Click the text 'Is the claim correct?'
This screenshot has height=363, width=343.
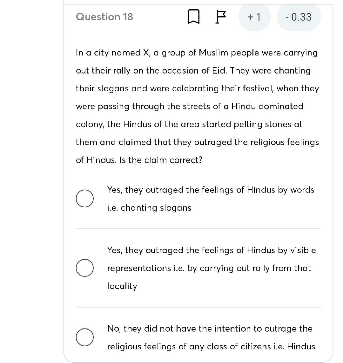point(161,160)
